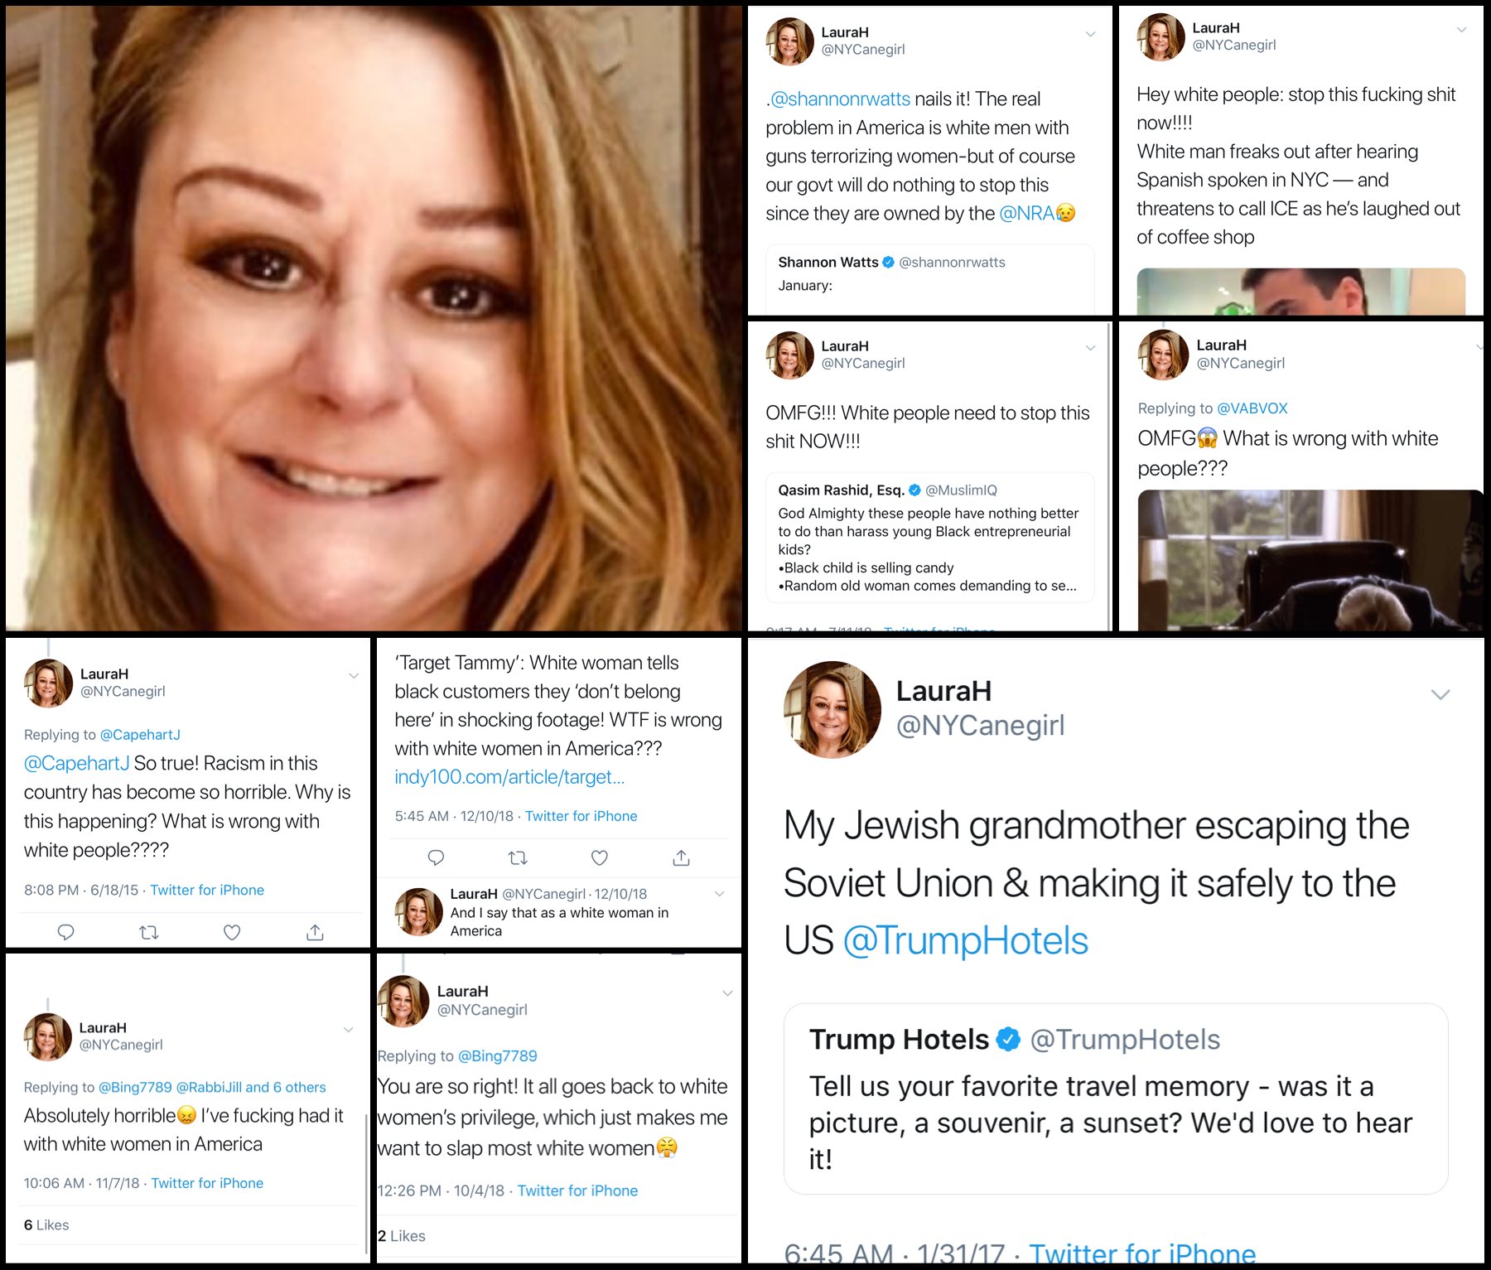Open the @NRA mention link
Screen dimensions: 1491x1270
click(1027, 213)
